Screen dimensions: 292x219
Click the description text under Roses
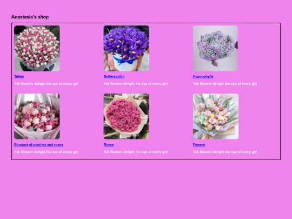click(x=136, y=152)
